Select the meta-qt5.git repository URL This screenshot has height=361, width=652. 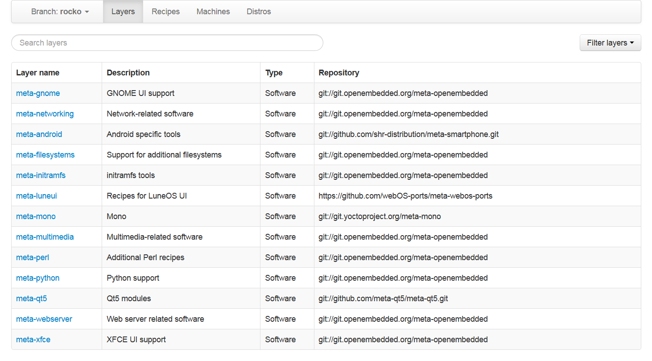point(384,299)
